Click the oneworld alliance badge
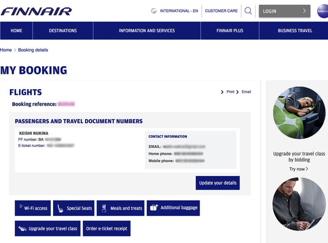The image size is (328, 243). 322,11
